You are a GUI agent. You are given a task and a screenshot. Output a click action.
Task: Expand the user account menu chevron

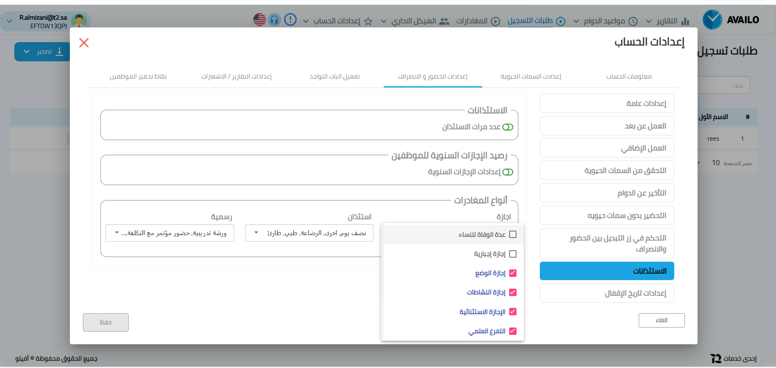click(x=9, y=21)
